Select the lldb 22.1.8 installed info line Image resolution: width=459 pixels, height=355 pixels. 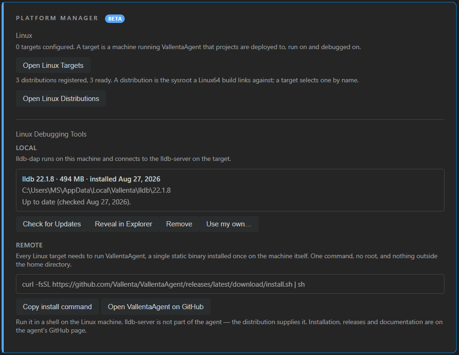(91, 179)
